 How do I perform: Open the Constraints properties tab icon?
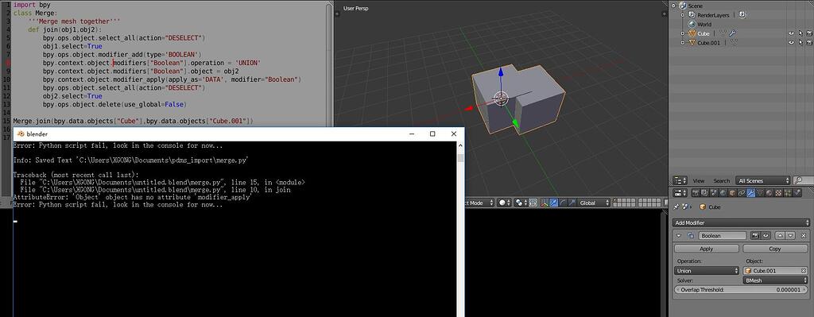(742, 192)
